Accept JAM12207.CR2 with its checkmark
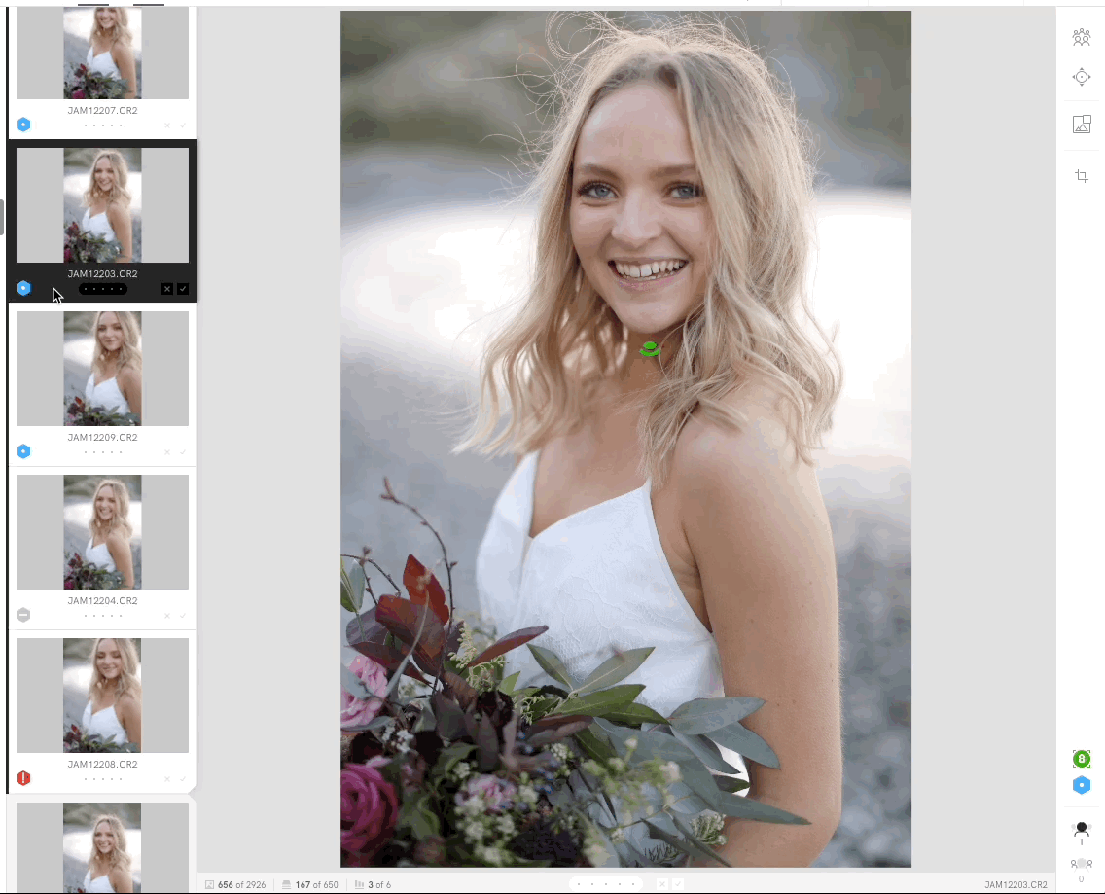Image resolution: width=1105 pixels, height=894 pixels. pyautogui.click(x=183, y=125)
